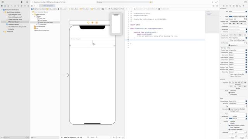Toggle the navigator sidebar icon
Viewport: 248px width, 139px height.
click(3, 2)
